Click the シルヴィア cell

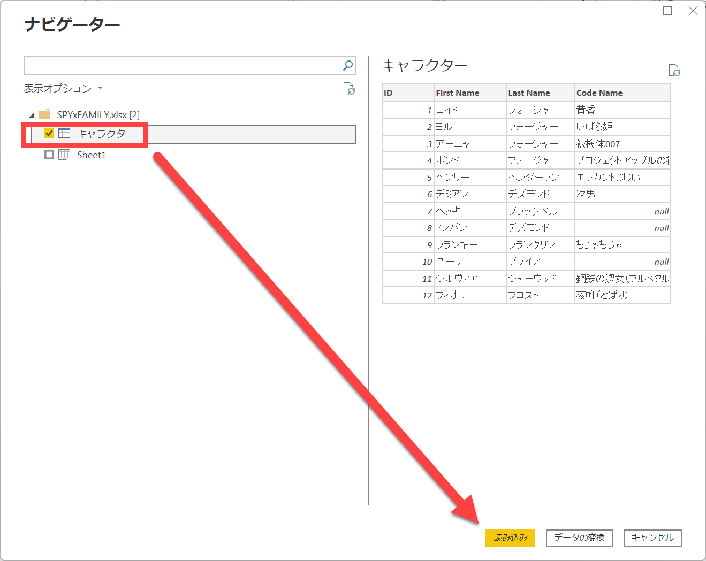pyautogui.click(x=470, y=279)
